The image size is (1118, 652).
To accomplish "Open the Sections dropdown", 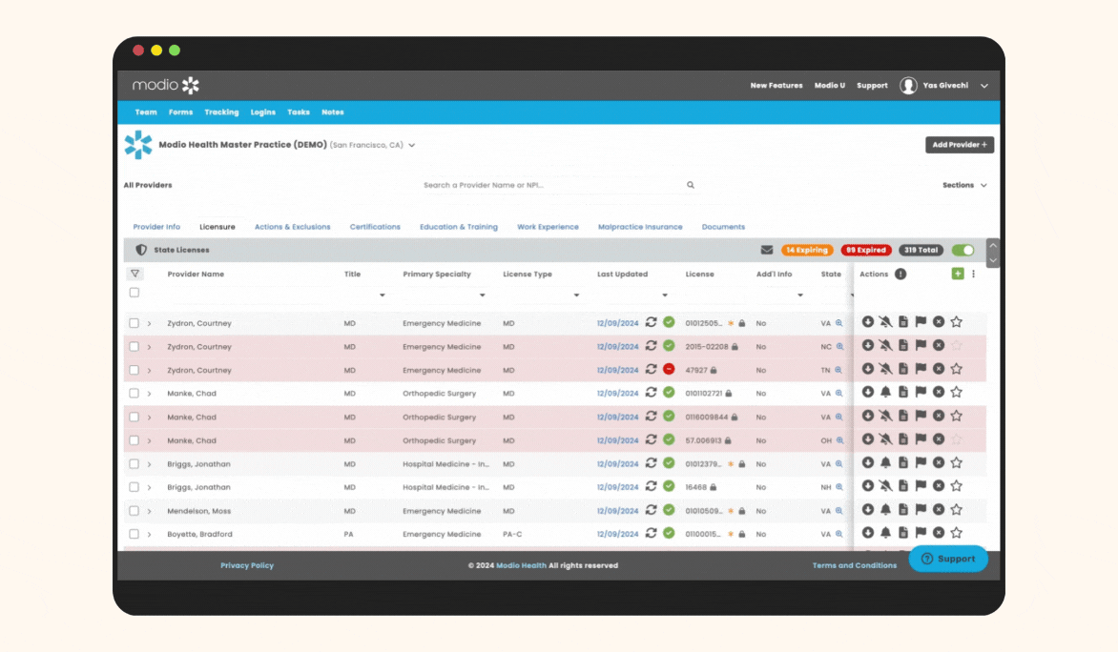I will pyautogui.click(x=964, y=185).
